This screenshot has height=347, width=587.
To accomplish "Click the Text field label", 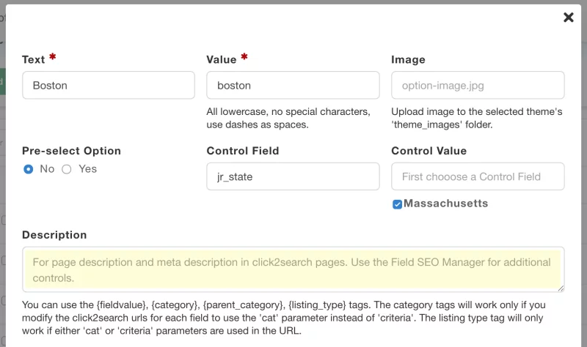I will tap(34, 59).
